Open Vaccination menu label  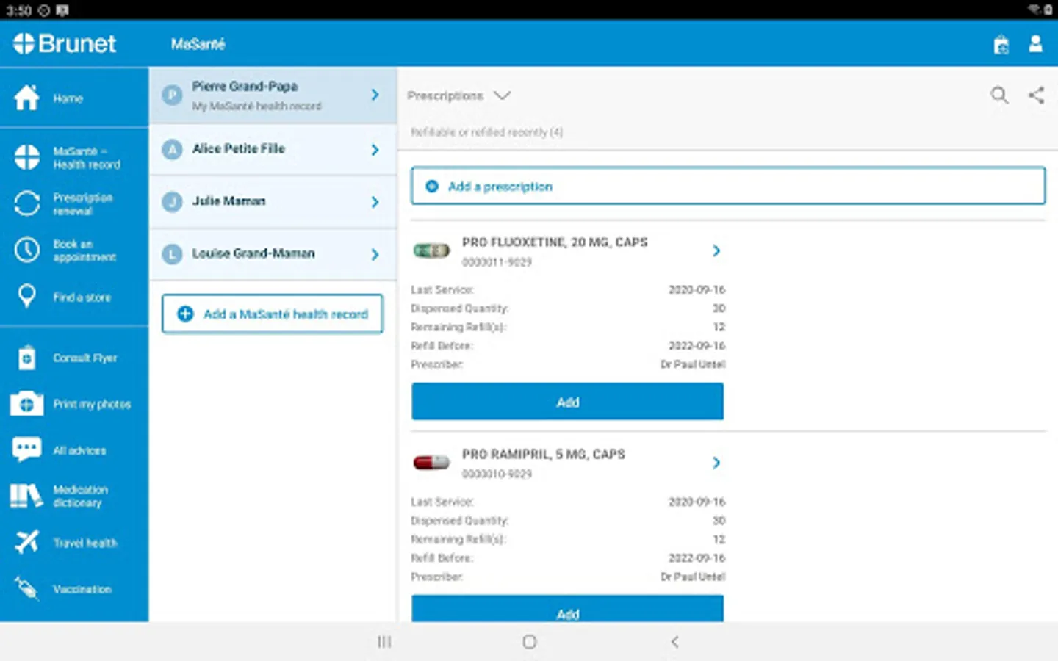pos(82,589)
